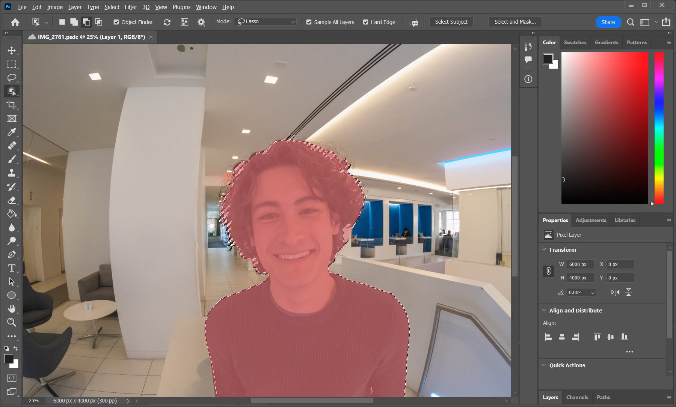Select the Clone Stamp tool

coord(12,173)
